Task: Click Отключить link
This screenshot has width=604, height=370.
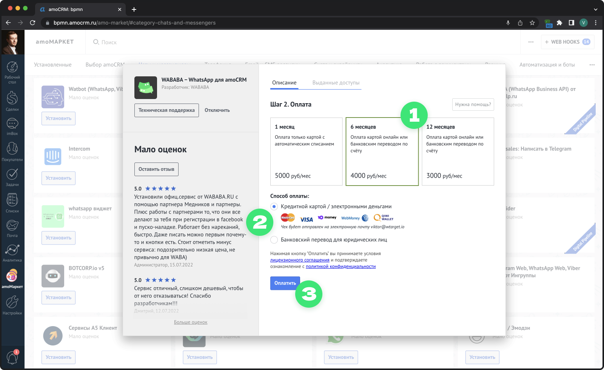Action: (217, 110)
